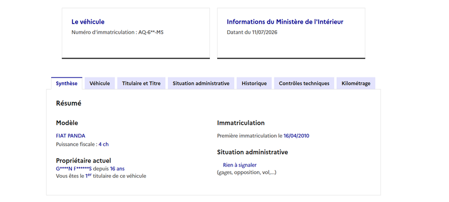The image size is (449, 202).
Task: Select the Synthèse tab
Action: pyautogui.click(x=67, y=83)
